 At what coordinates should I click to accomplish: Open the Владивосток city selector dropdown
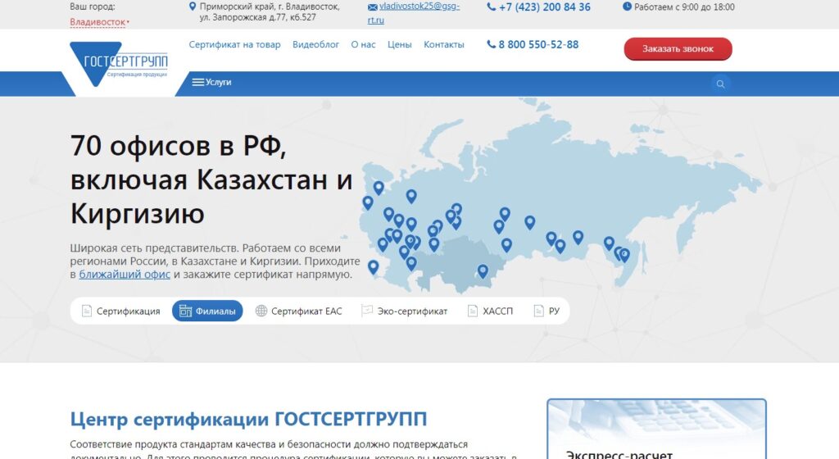click(99, 22)
